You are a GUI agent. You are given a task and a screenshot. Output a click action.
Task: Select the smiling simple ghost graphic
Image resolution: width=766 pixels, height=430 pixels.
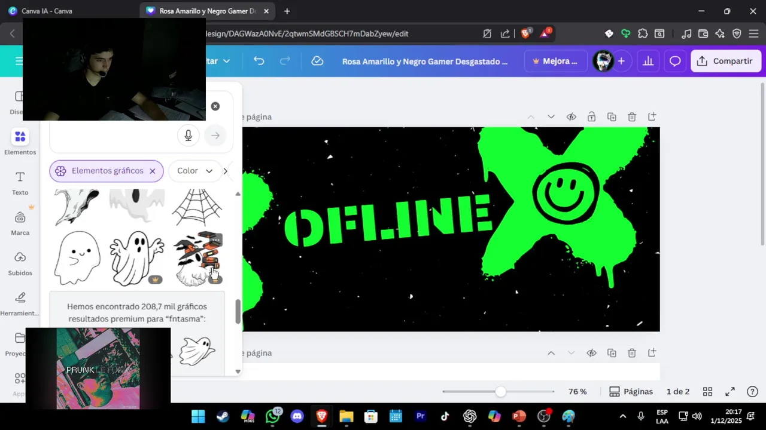[77, 259]
